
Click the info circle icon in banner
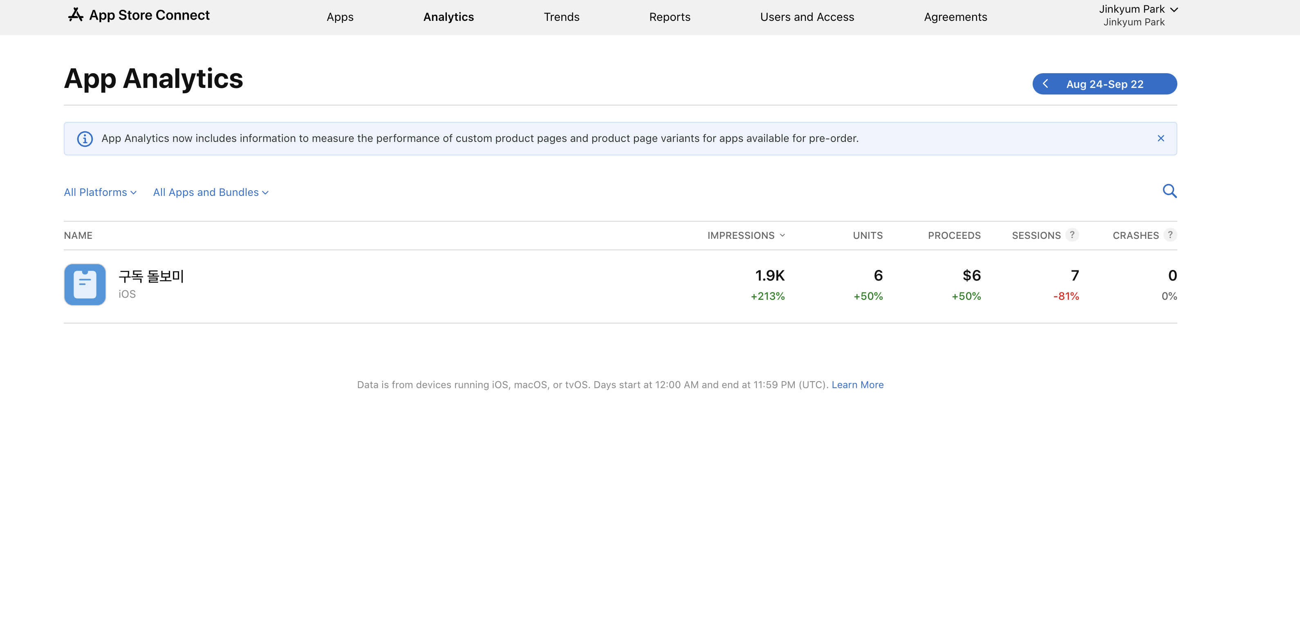(x=85, y=138)
